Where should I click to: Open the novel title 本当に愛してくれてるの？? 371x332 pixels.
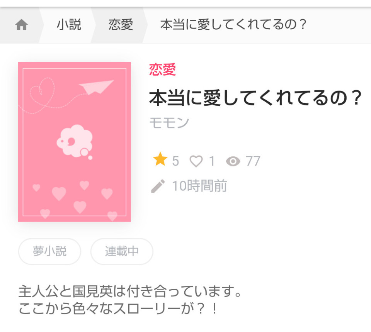tap(255, 98)
